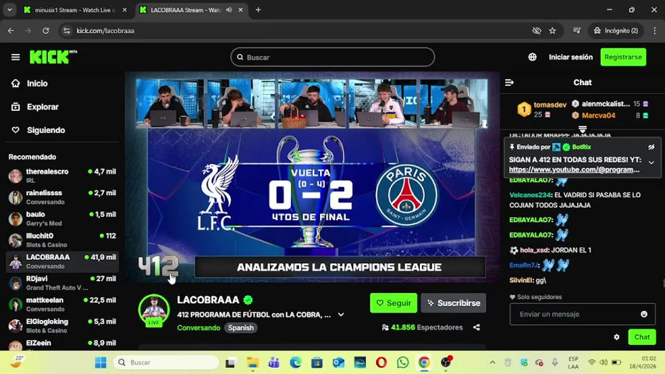Click the Registrarse button
Viewport: 665px width, 374px height.
[623, 57]
